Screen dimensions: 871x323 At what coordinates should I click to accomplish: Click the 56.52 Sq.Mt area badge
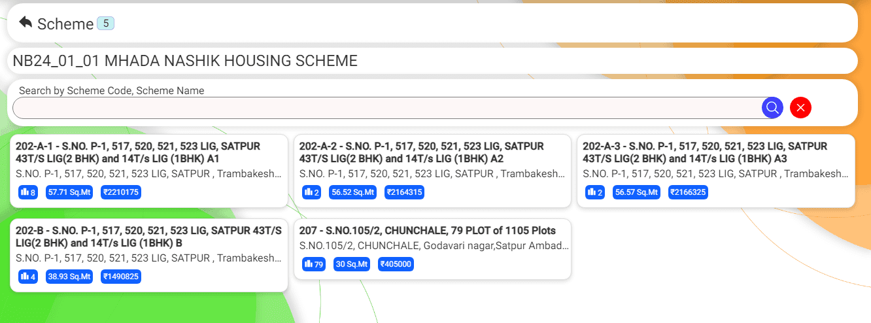pyautogui.click(x=353, y=192)
